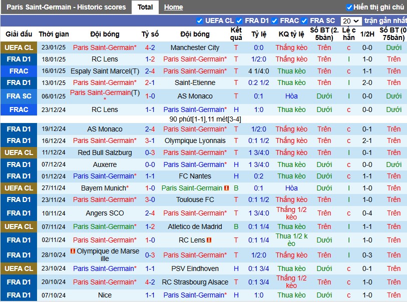Uncheck the FRA D1 filter checkbox
407x302 pixels.
pos(239,20)
